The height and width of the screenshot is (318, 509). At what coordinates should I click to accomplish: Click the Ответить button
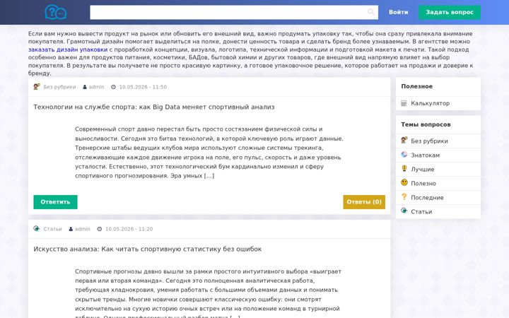[55, 202]
